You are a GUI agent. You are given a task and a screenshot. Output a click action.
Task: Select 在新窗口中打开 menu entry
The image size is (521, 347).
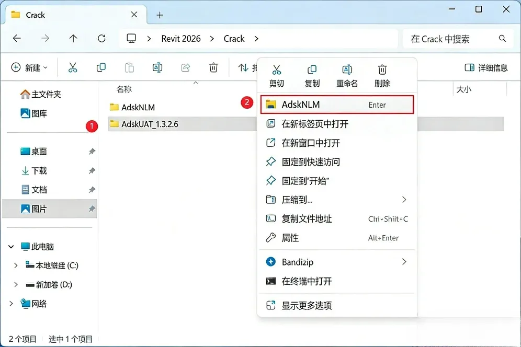click(x=337, y=143)
